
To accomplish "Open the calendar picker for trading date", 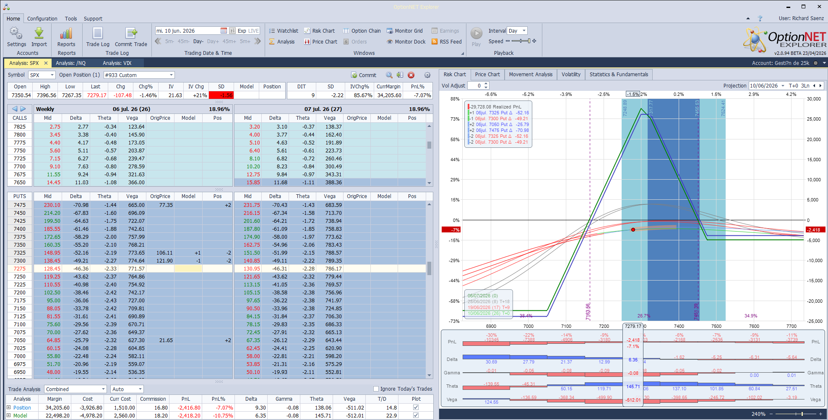I will [224, 31].
